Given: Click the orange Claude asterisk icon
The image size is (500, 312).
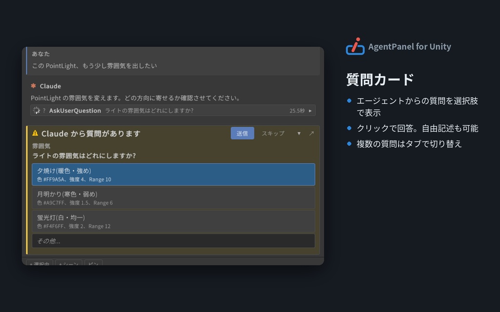Looking at the screenshot, I should tap(33, 86).
